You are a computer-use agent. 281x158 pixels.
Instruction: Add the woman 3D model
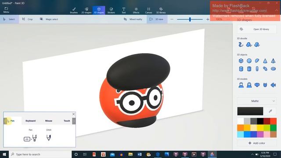[x=249, y=85]
